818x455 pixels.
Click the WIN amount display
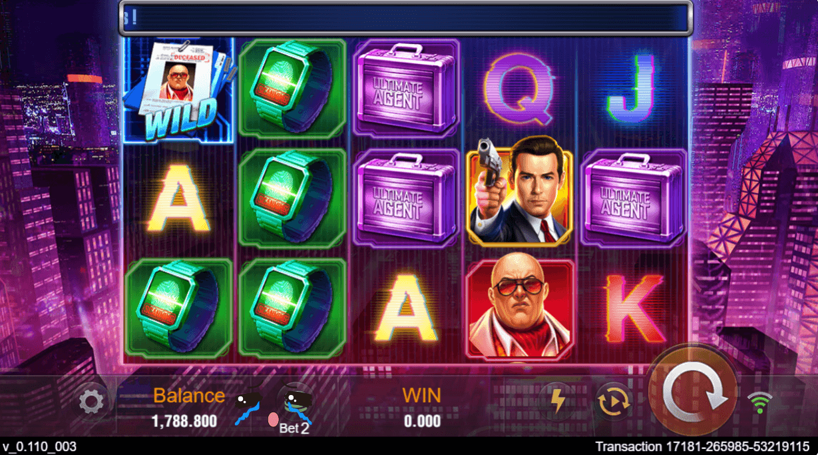422,421
